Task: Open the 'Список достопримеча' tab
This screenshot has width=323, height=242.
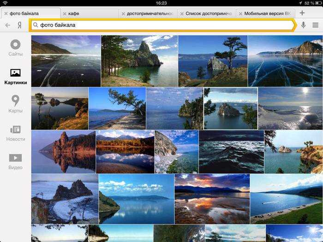Action: point(208,14)
